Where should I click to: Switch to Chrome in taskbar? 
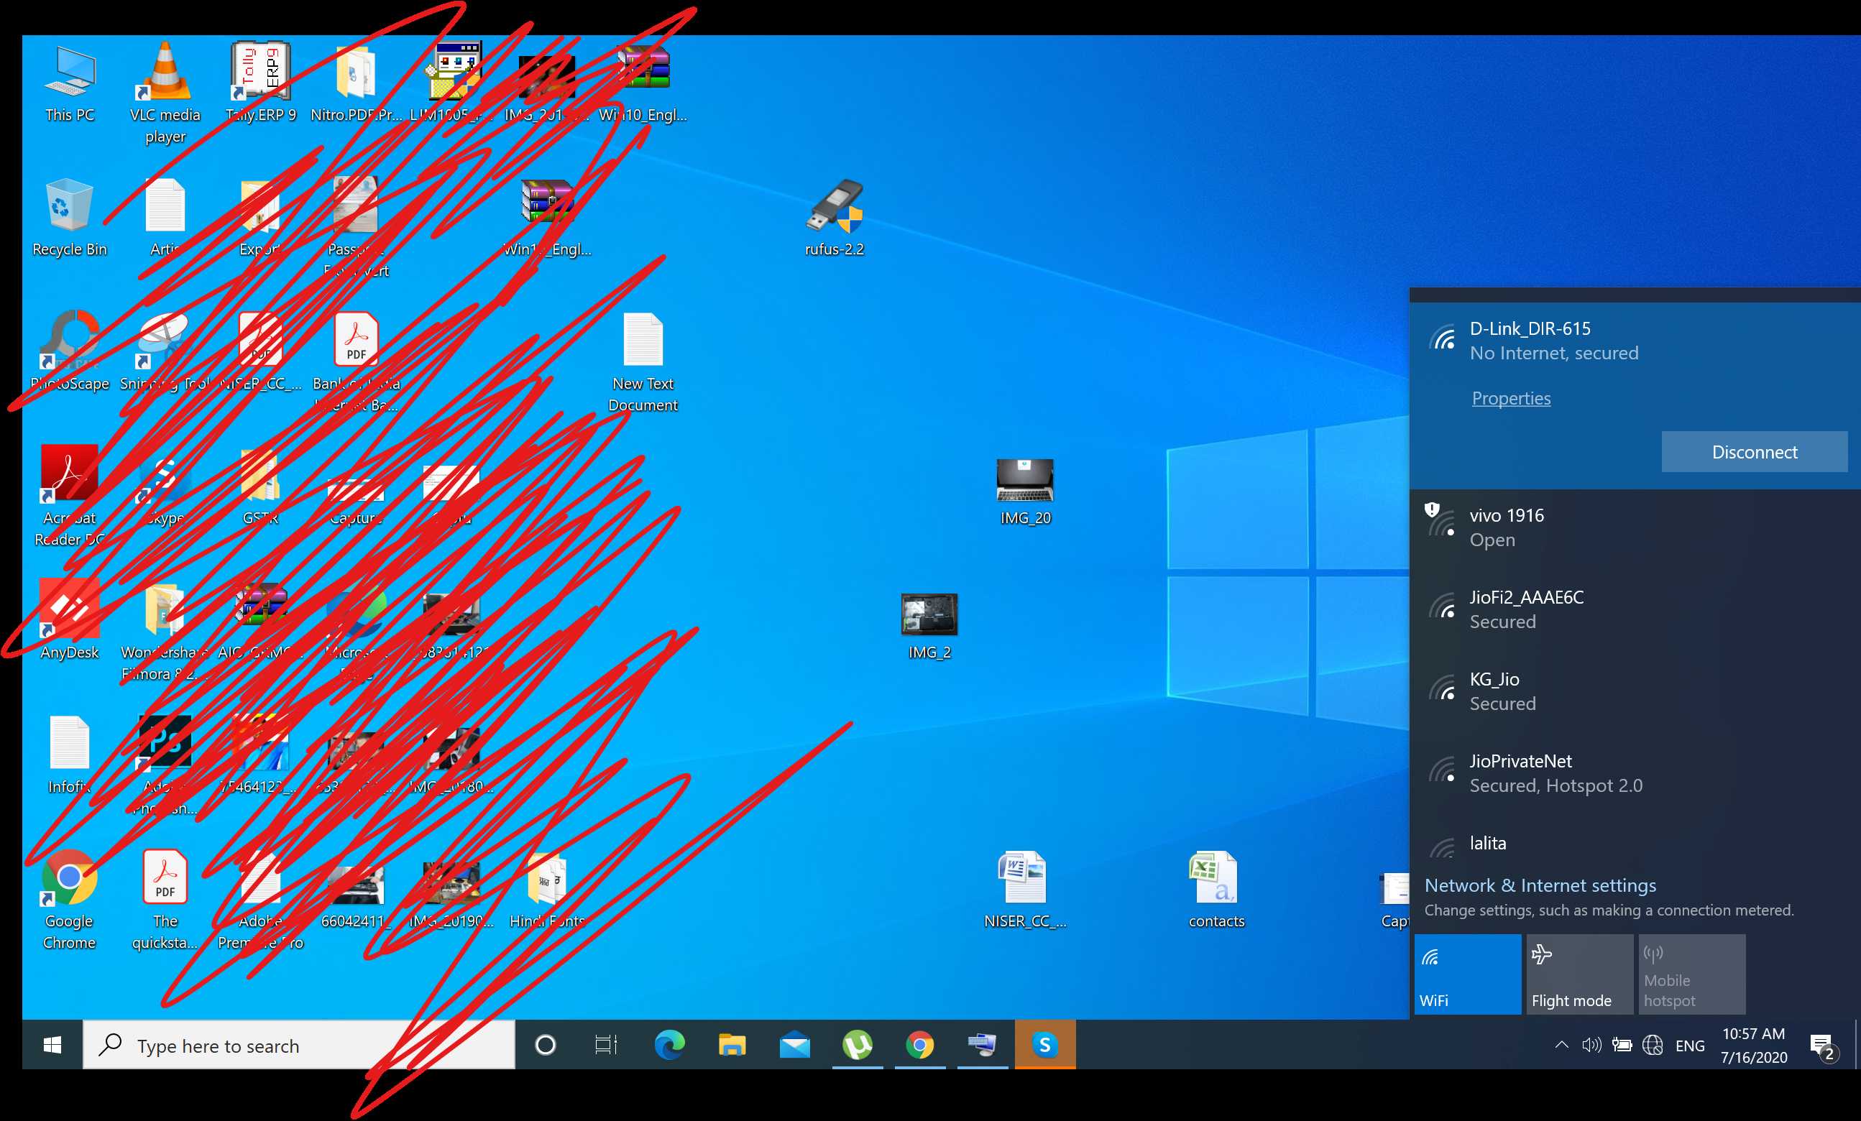pyautogui.click(x=920, y=1045)
